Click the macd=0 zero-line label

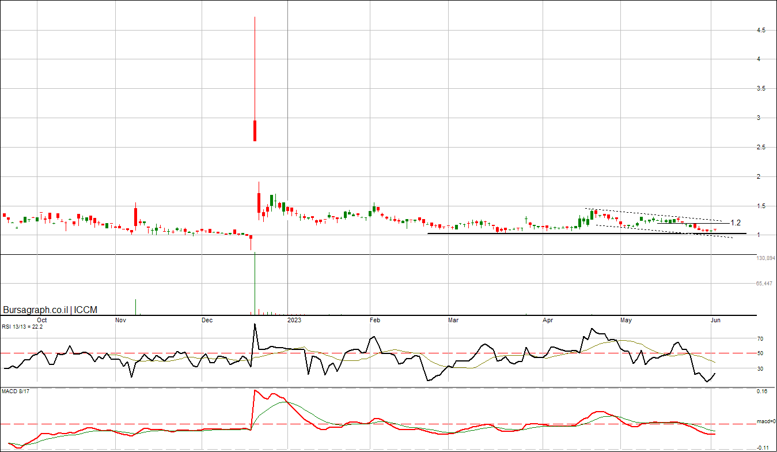pos(766,422)
